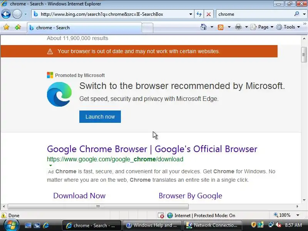308x231 pixels.
Task: Click the greyed Forward navigation button
Action: tap(17, 14)
